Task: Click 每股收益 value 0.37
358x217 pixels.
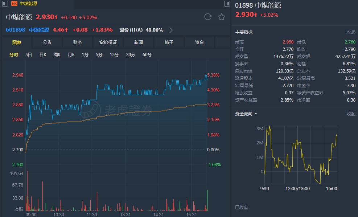Action: 289,93
